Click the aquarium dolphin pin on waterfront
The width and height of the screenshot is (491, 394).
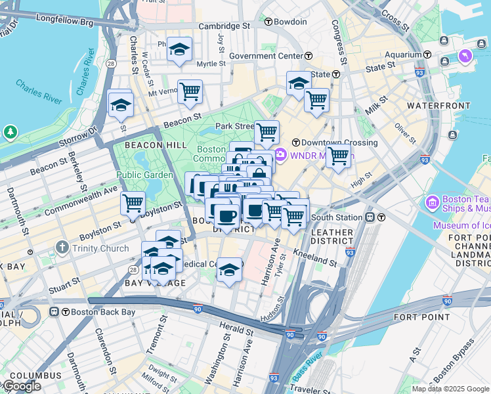[465, 56]
